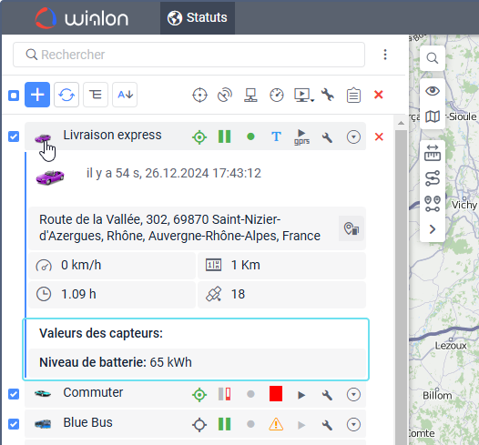Open map layers selector icon
Image resolution: width=479 pixels, height=445 pixels.
pos(433,116)
